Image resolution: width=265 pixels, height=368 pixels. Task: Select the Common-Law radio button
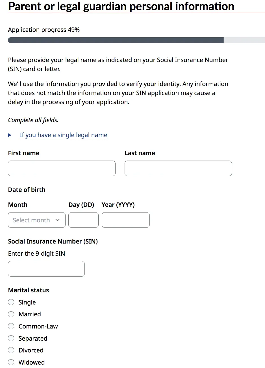(x=11, y=326)
